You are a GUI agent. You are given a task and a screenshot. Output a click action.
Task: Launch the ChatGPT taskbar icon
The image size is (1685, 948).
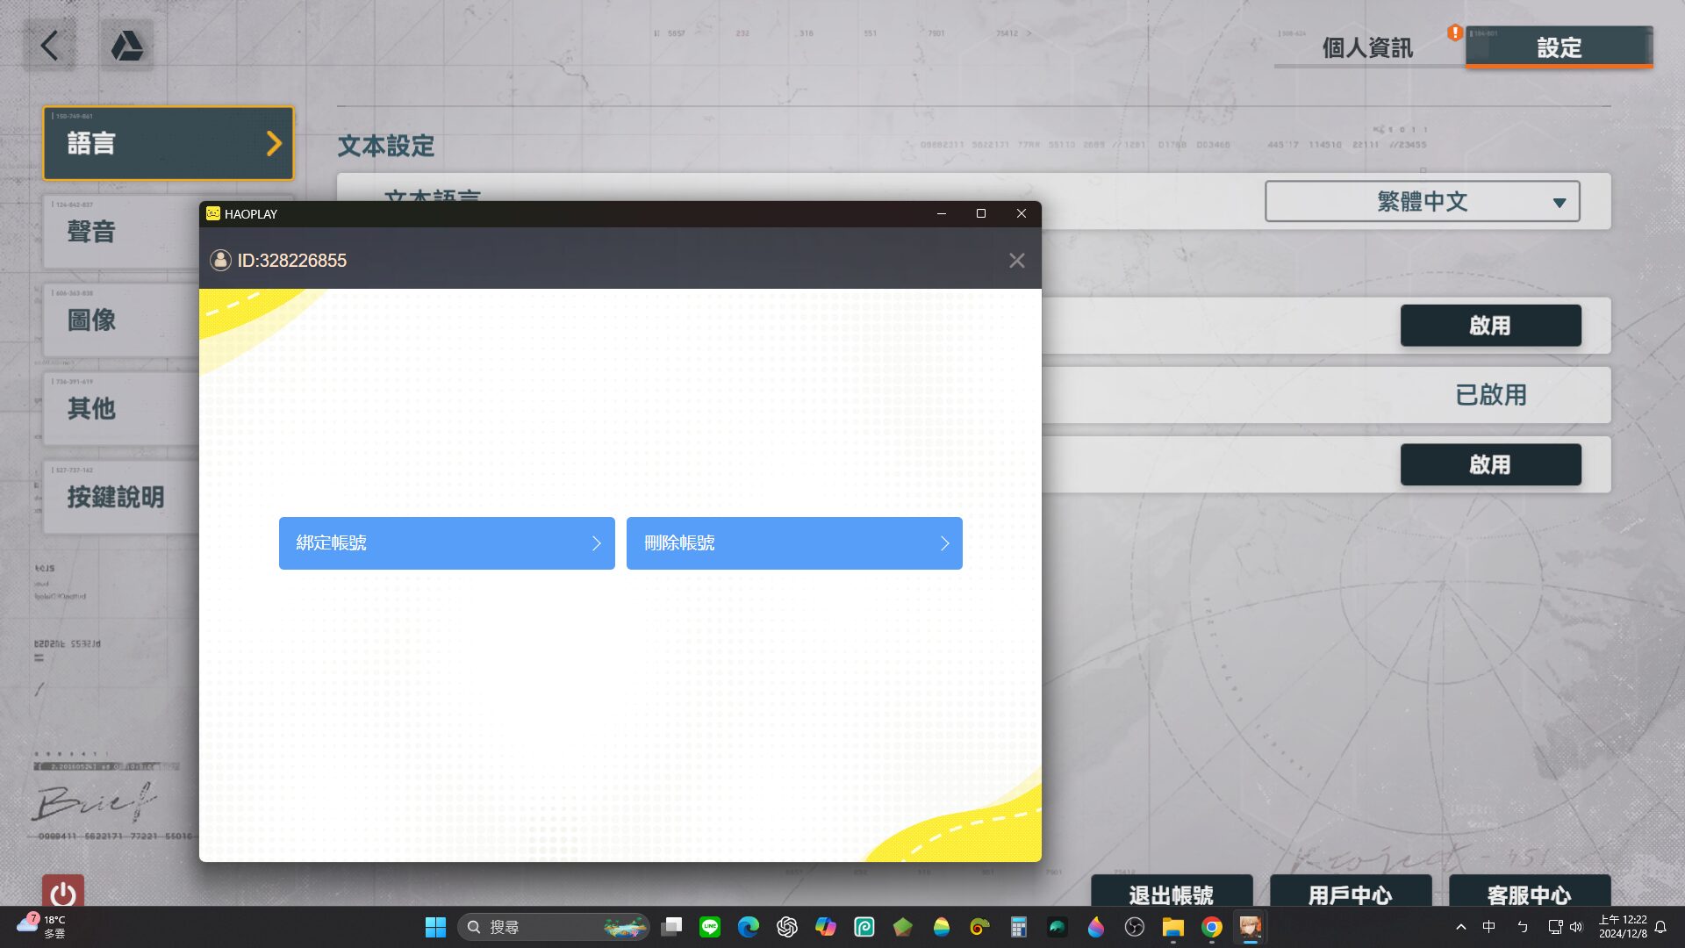[787, 927]
